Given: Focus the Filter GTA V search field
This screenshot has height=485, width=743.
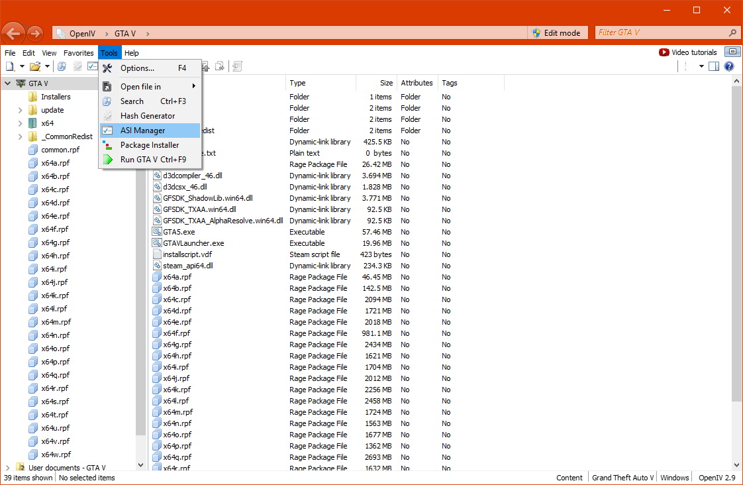Looking at the screenshot, I should pos(662,32).
